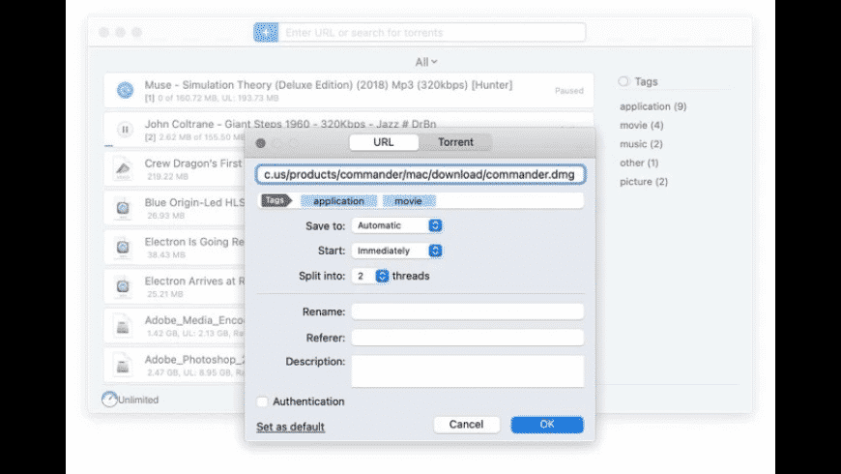
Task: Select the application tag chip
Action: tap(338, 201)
